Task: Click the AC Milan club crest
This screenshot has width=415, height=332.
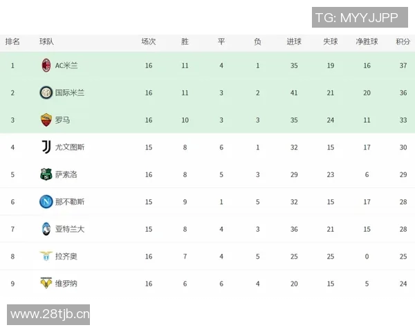Action: [x=46, y=66]
